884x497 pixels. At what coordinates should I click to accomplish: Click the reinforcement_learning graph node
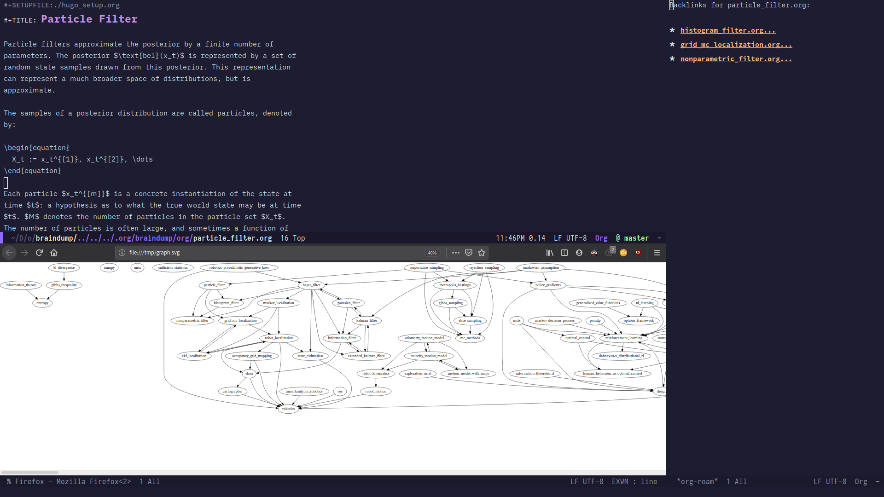(623, 338)
